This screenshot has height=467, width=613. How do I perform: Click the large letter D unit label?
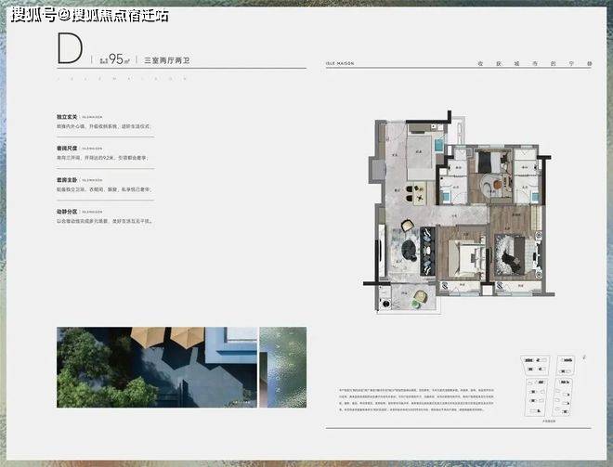(70, 48)
